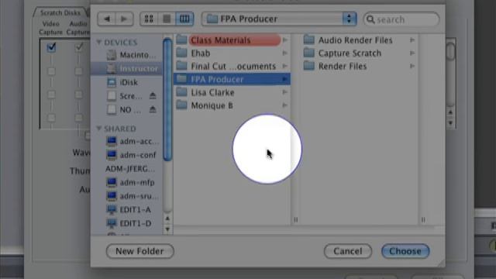
Task: Expand arrow next to Ehab
Action: click(x=285, y=53)
